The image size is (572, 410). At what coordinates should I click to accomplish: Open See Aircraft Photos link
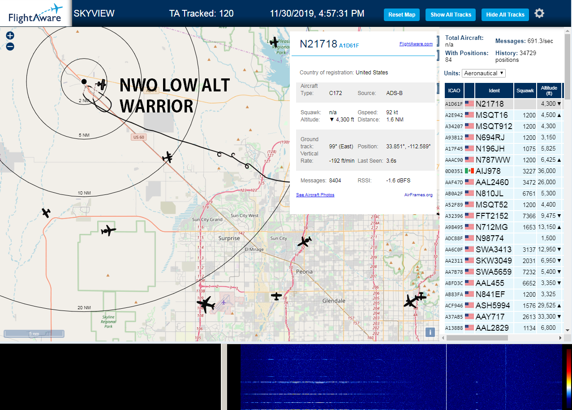[x=315, y=194]
